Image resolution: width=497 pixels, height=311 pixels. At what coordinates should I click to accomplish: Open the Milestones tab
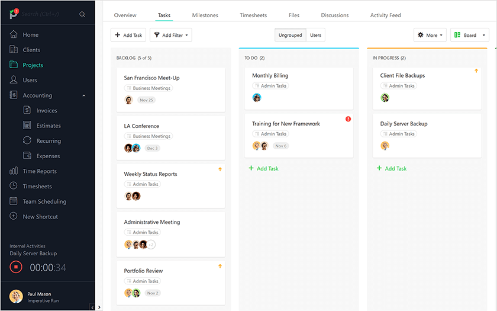pos(205,15)
